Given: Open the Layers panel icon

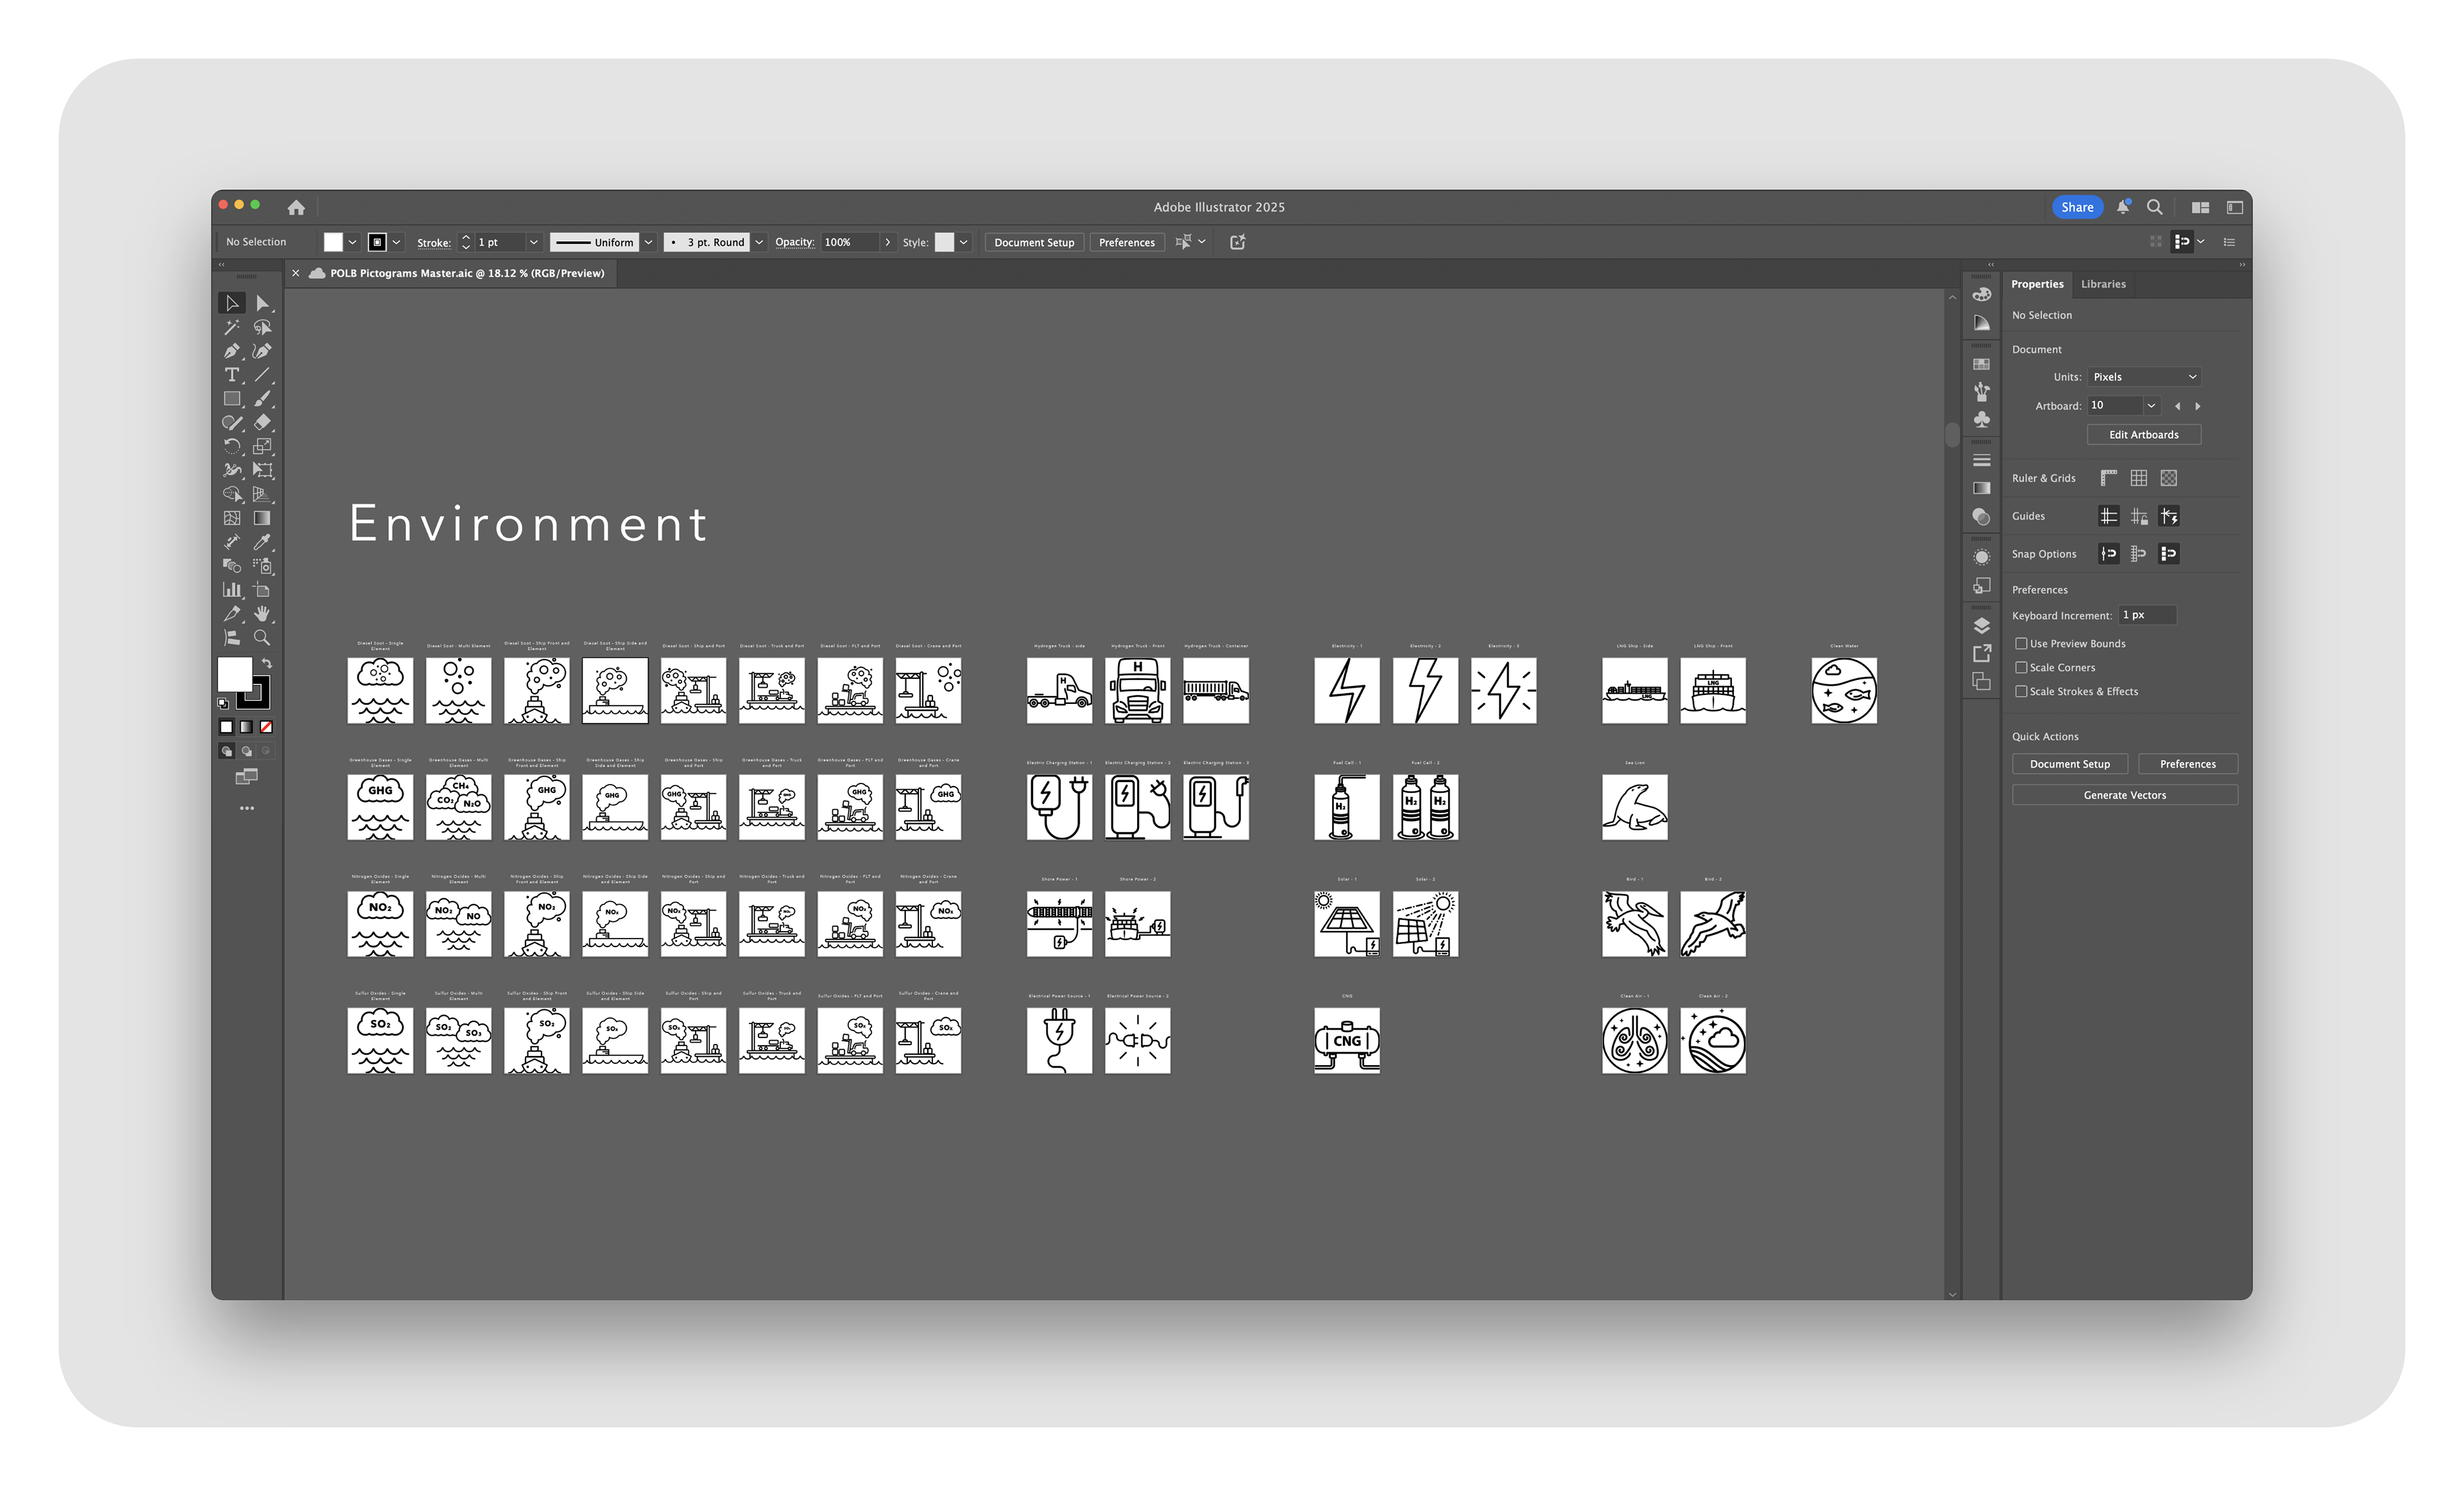Looking at the screenshot, I should point(1981,626).
